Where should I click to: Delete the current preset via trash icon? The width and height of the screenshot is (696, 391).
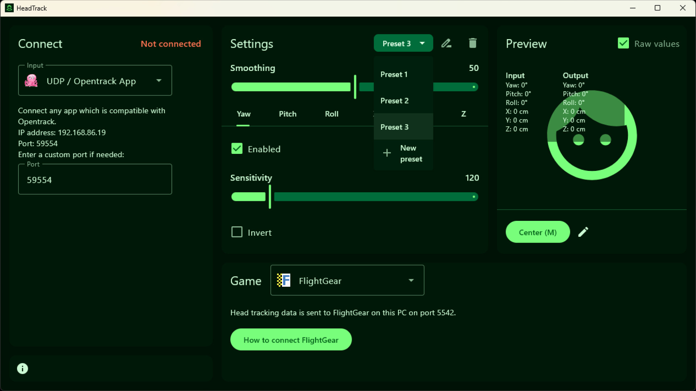(x=472, y=43)
